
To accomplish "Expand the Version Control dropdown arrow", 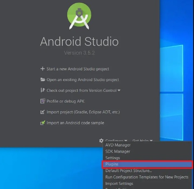I will pos(119,91).
